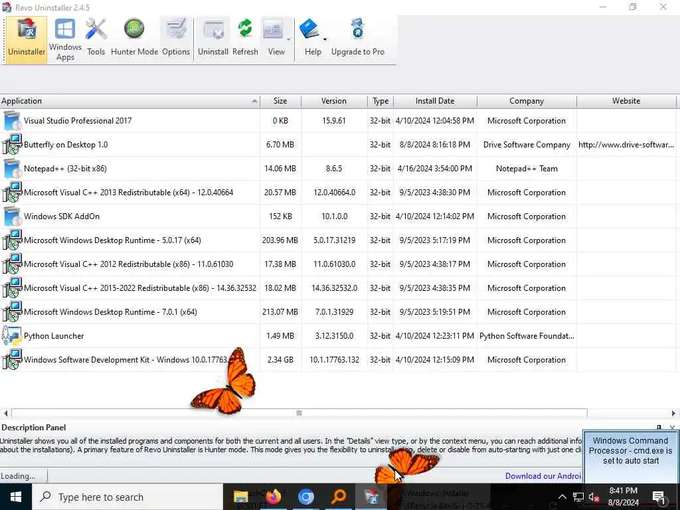
Task: Sort by Company column header
Action: click(527, 101)
